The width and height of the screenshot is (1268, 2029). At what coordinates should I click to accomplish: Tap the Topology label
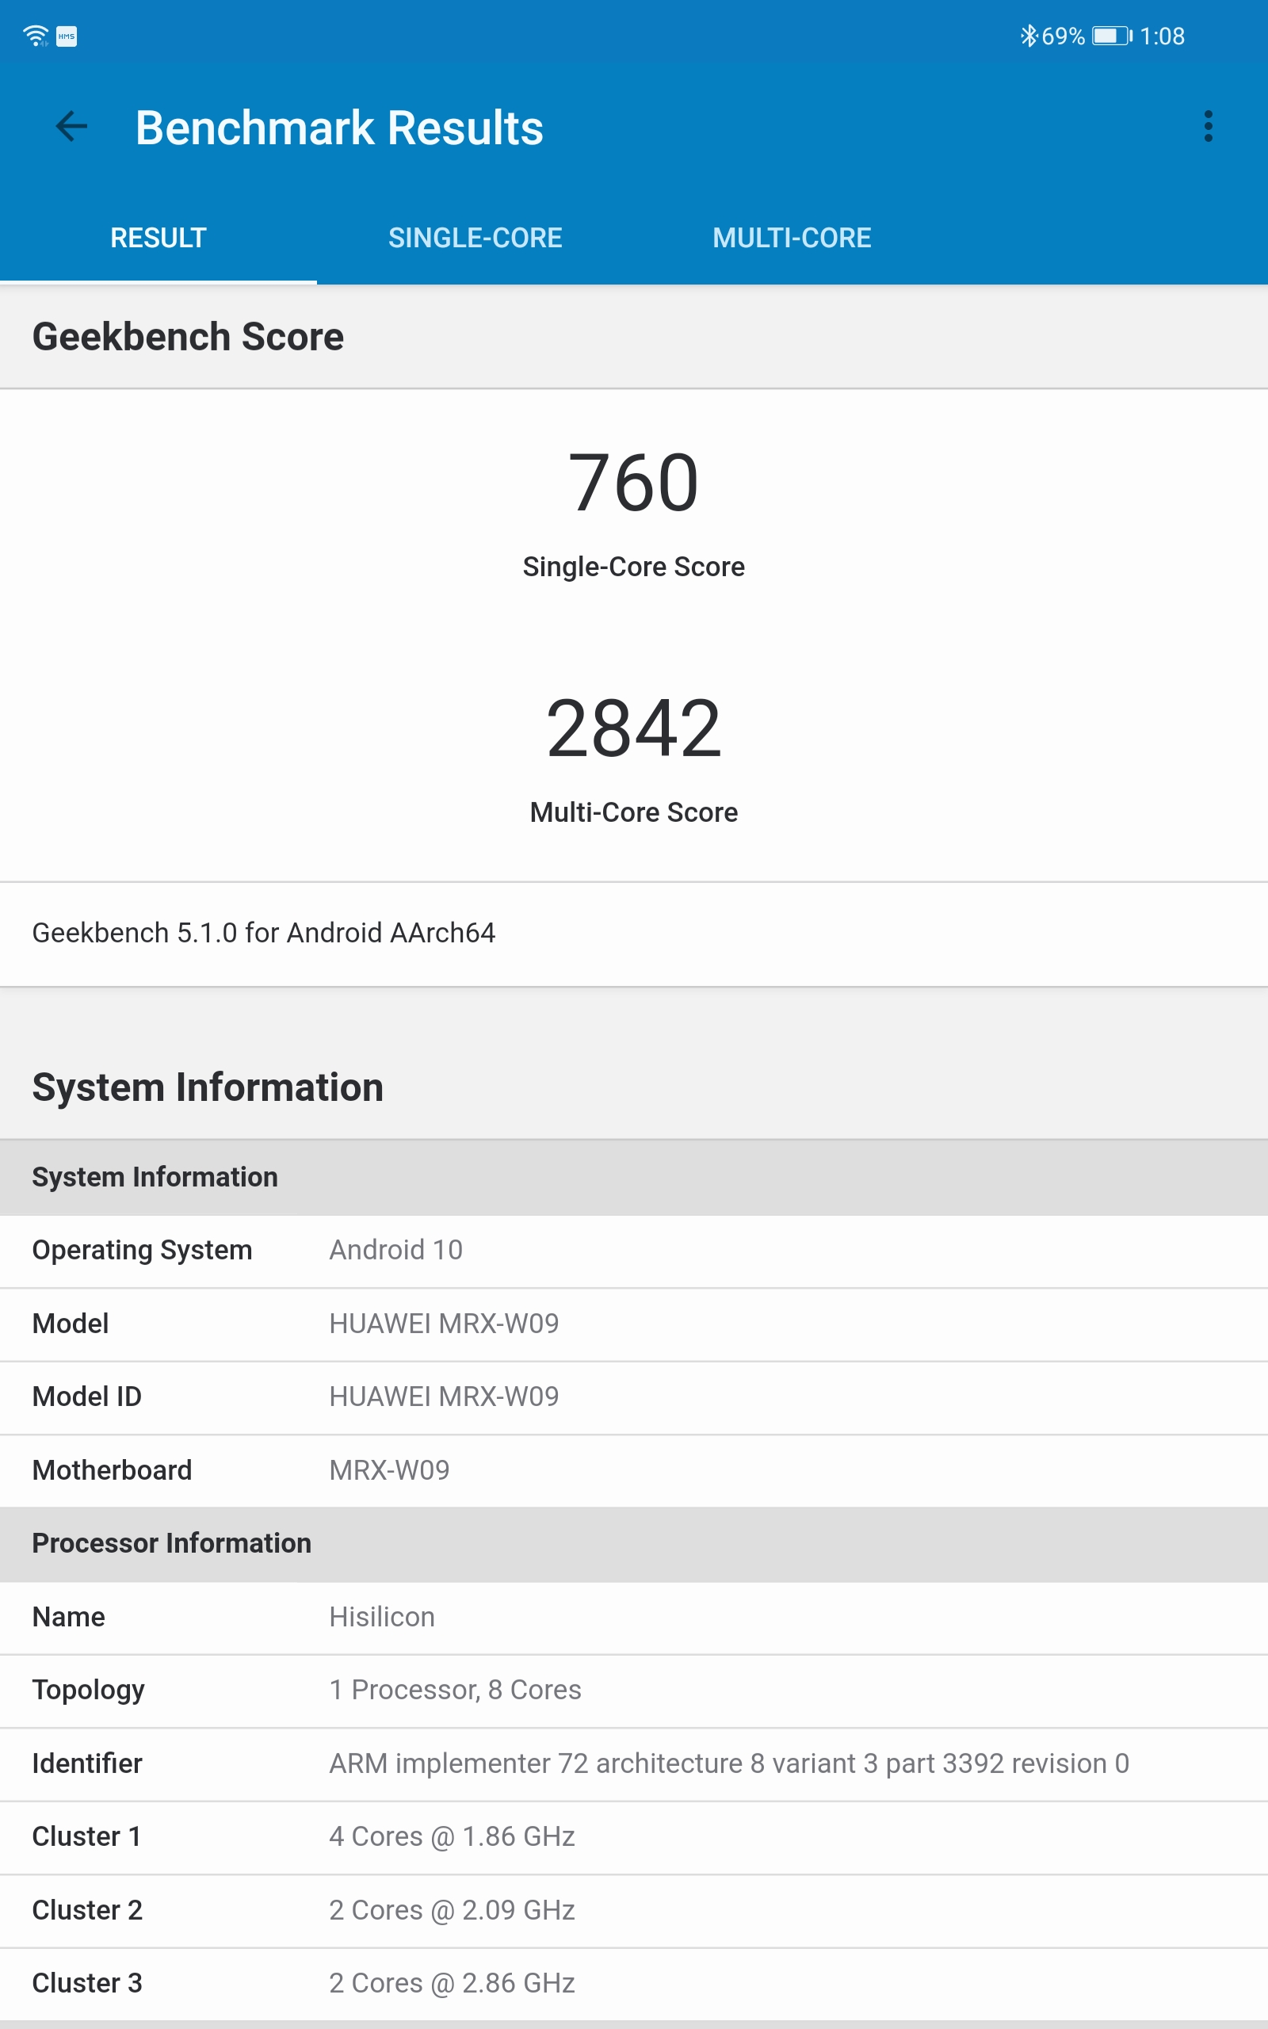tap(88, 1691)
